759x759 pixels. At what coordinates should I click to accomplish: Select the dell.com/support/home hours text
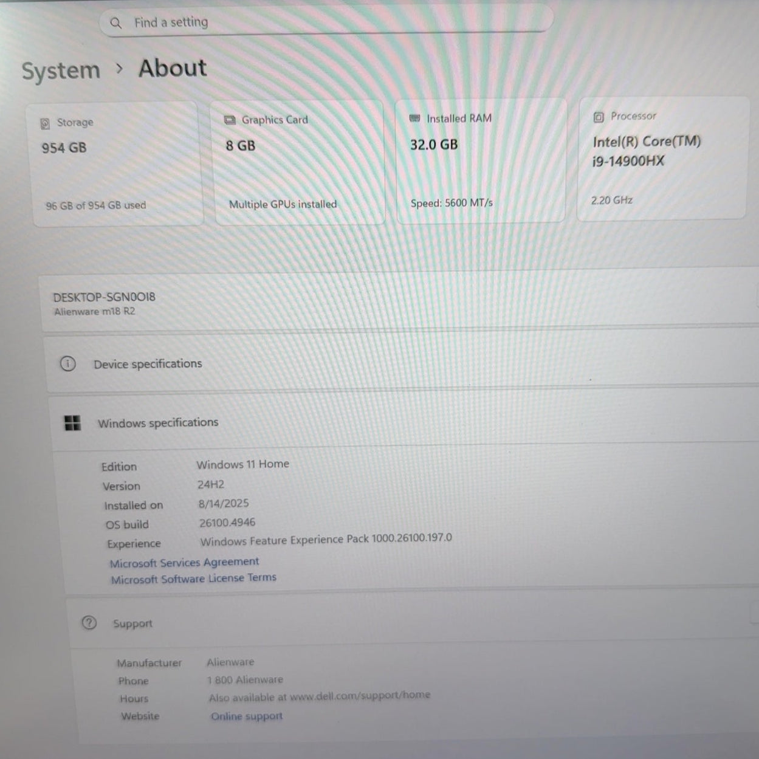pyautogui.click(x=320, y=697)
